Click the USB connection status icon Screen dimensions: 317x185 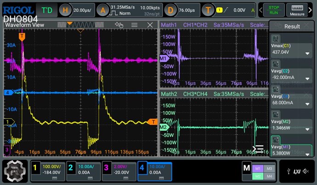pyautogui.click(x=289, y=172)
